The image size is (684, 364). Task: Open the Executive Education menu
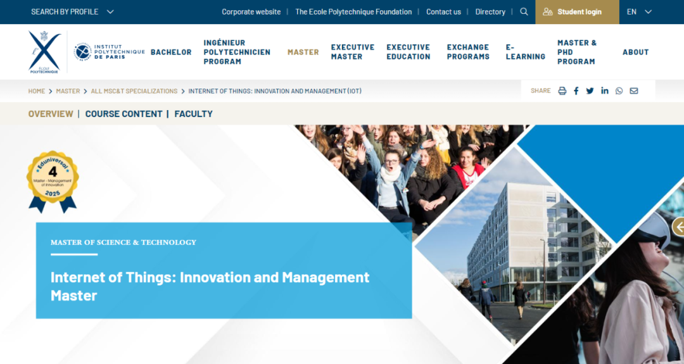[x=408, y=52]
